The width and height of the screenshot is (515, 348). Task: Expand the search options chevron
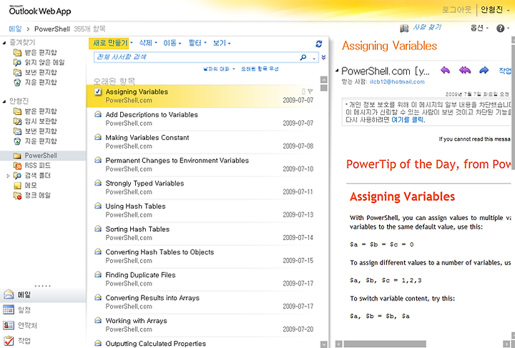pyautogui.click(x=323, y=57)
